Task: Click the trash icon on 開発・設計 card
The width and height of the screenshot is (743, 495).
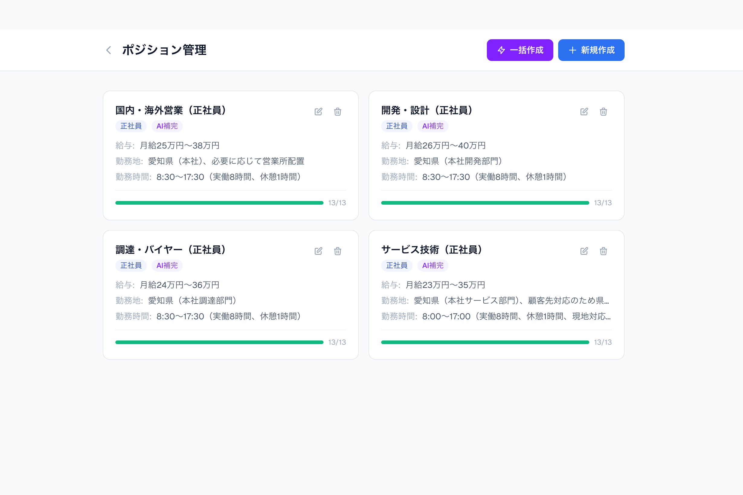Action: pos(603,112)
